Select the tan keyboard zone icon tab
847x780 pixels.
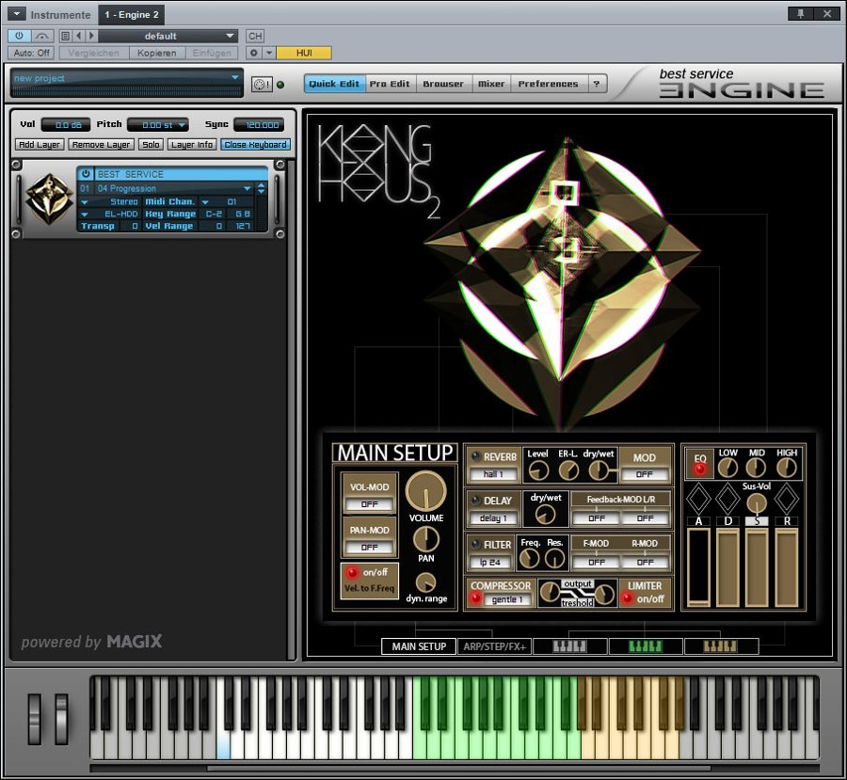[721, 646]
